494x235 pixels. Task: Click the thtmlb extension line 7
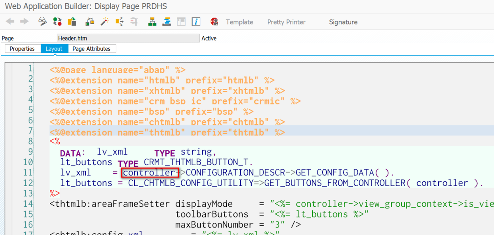tap(167, 132)
